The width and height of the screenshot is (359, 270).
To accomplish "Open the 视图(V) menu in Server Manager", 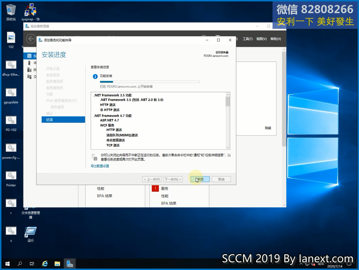I will [x=261, y=39].
